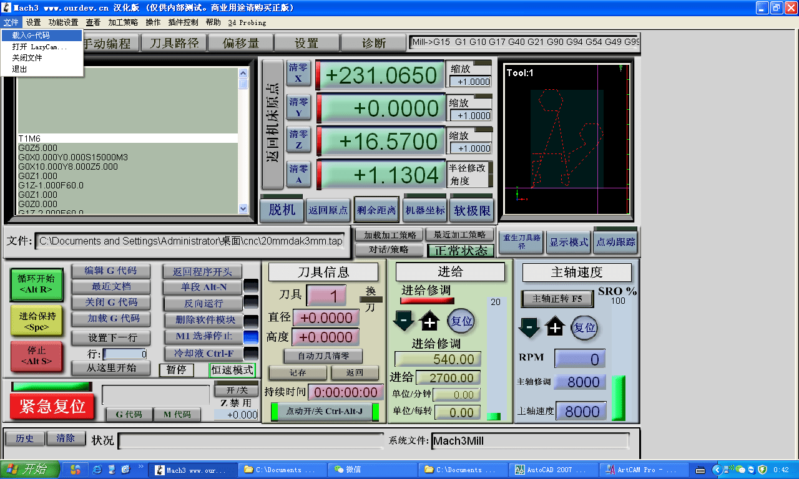Select 退出 from the 文件 menu
Image resolution: width=799 pixels, height=479 pixels.
(x=42, y=69)
